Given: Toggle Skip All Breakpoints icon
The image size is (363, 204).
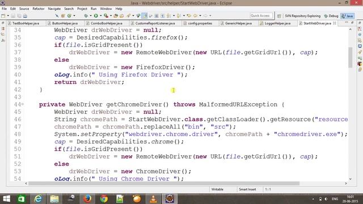Looking at the screenshot, I should point(57,16).
